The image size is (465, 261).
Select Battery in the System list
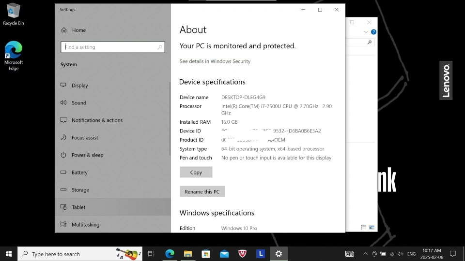point(79,173)
